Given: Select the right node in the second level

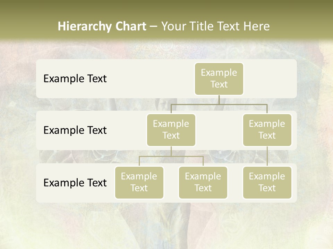Looking at the screenshot, I should [x=267, y=130].
